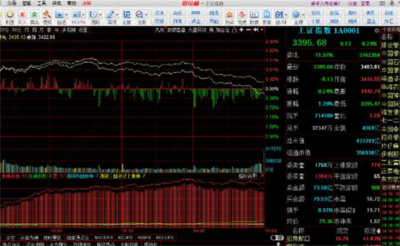
Task: Open the 工具 menu
Action: click(41, 3)
